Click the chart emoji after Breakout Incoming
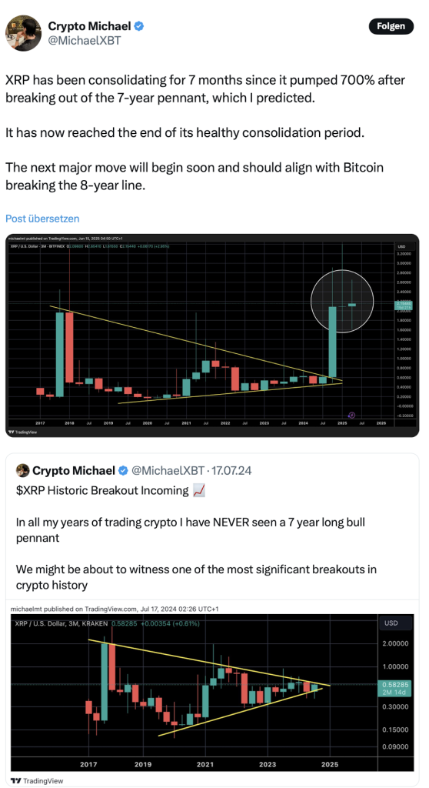The width and height of the screenshot is (429, 788). click(x=199, y=491)
